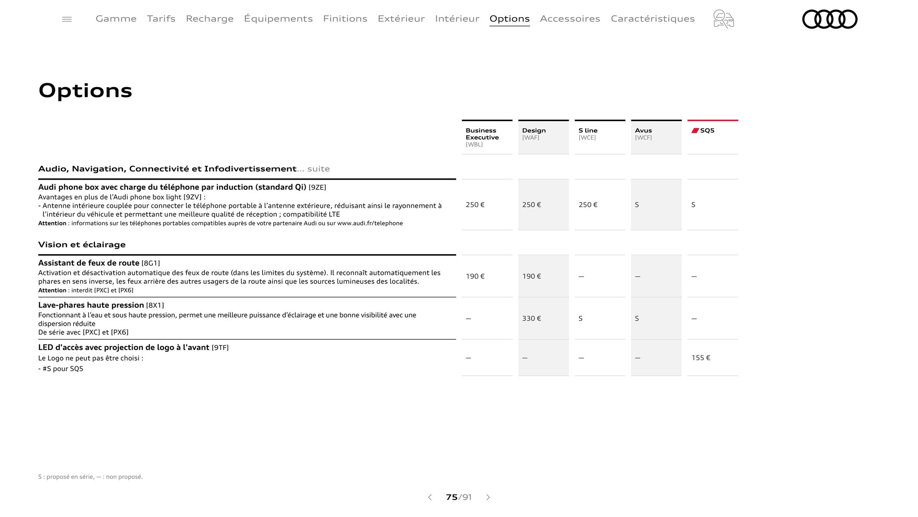Select the Vision et éclairage section title
This screenshot has width=918, height=517.
(x=82, y=245)
